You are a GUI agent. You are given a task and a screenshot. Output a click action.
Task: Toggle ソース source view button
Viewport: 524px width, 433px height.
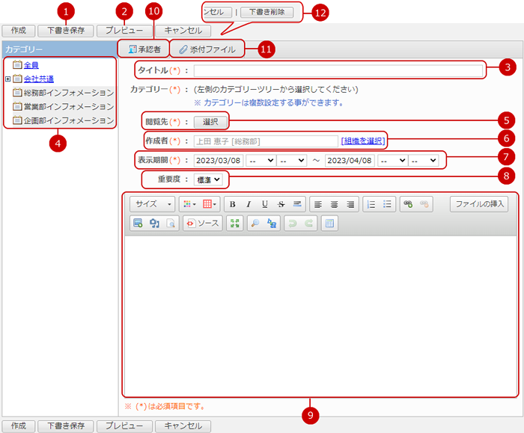click(202, 223)
